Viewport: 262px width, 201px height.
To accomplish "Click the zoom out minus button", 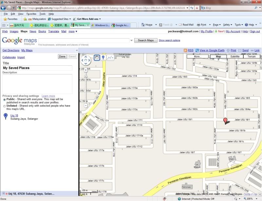I will click(x=86, y=106).
